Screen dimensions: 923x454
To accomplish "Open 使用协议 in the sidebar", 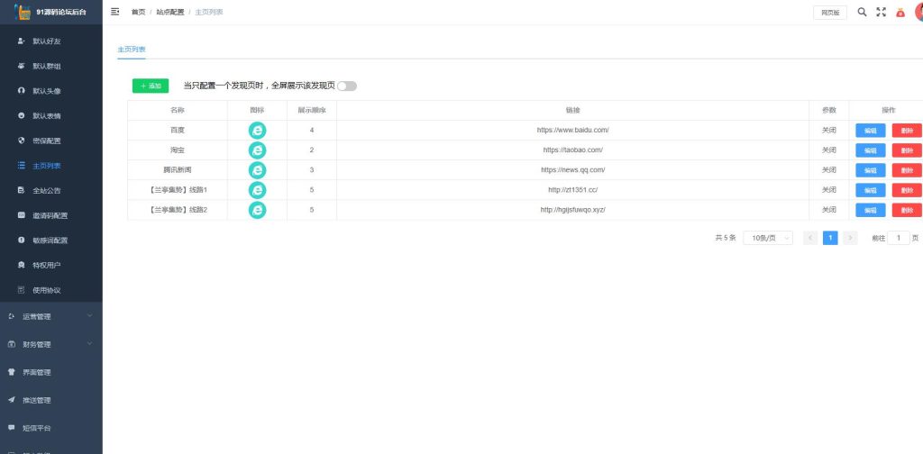I will (x=51, y=290).
